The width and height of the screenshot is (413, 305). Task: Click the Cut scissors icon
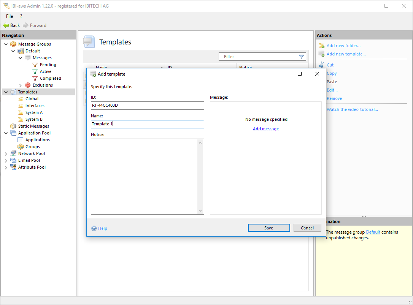coord(321,65)
